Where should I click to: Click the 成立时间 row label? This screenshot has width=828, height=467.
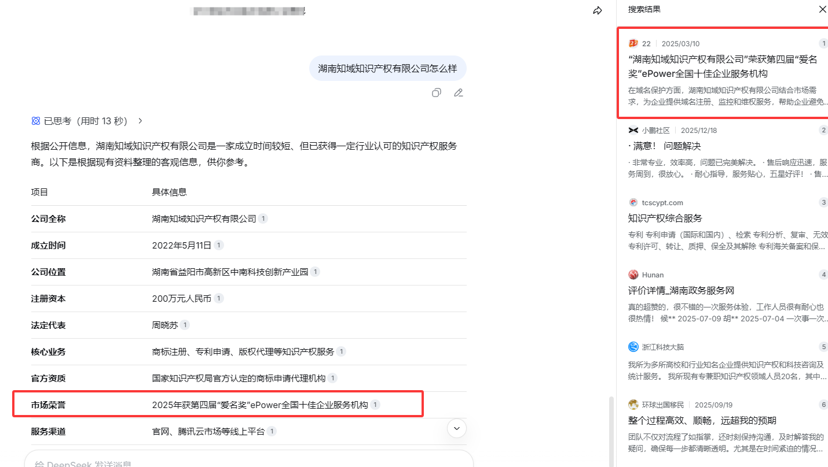(49, 245)
